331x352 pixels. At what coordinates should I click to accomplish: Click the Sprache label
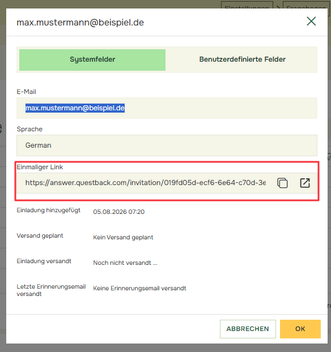(x=29, y=129)
